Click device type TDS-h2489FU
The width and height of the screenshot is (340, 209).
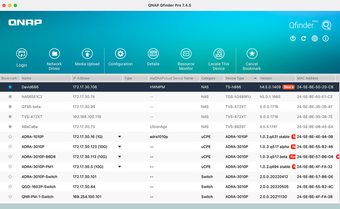tap(238, 97)
